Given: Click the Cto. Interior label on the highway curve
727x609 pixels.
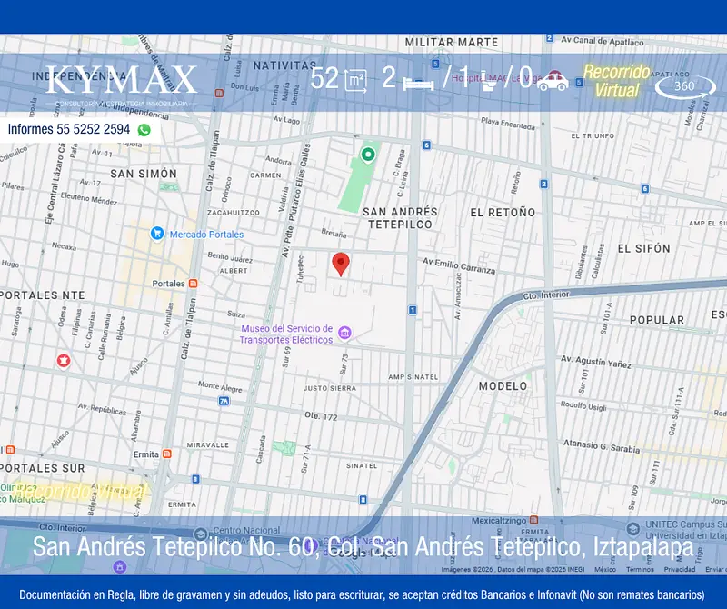Looking at the screenshot, I should point(546,295).
